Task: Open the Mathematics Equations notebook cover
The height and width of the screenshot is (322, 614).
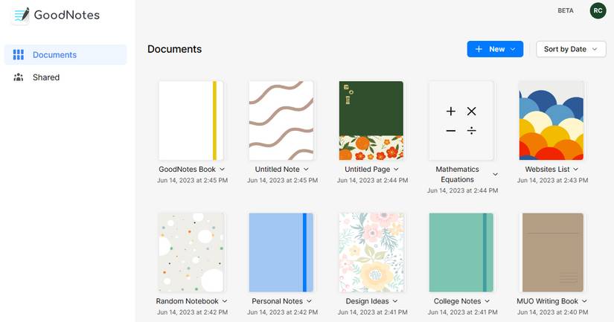Action: [461, 120]
